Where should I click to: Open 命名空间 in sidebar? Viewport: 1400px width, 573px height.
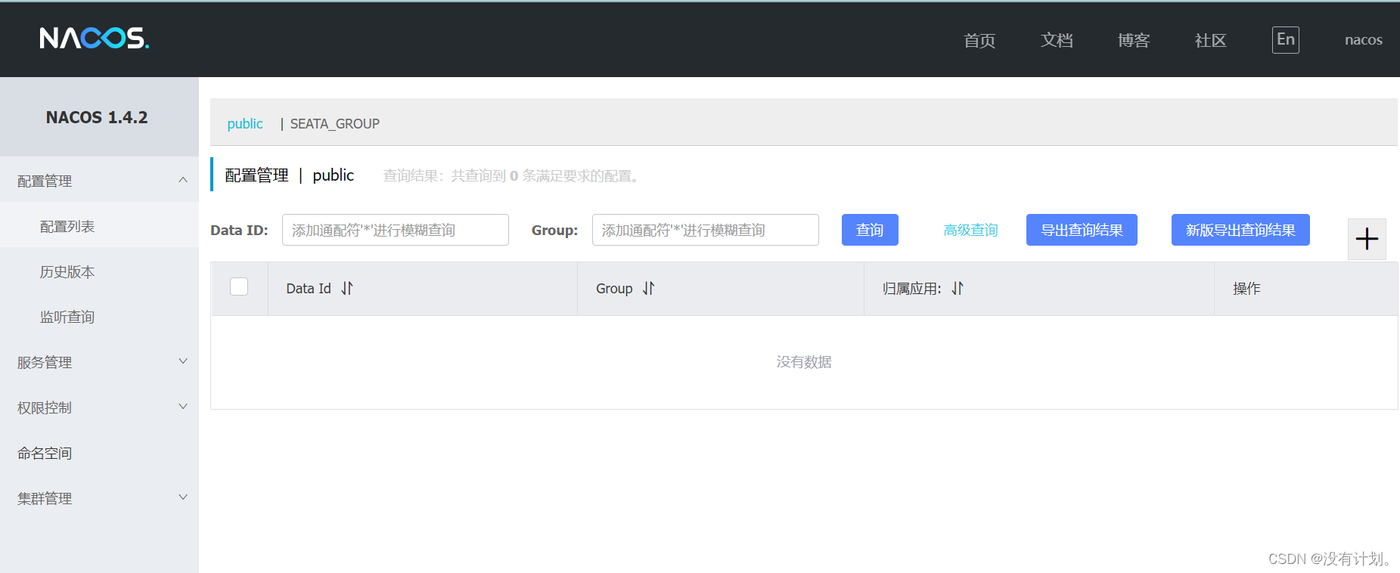99,453
